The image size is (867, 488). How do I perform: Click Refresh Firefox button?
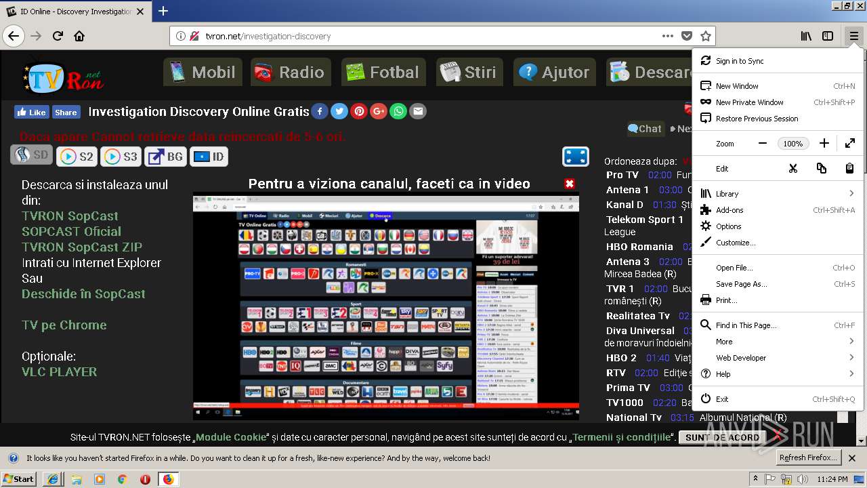click(809, 457)
